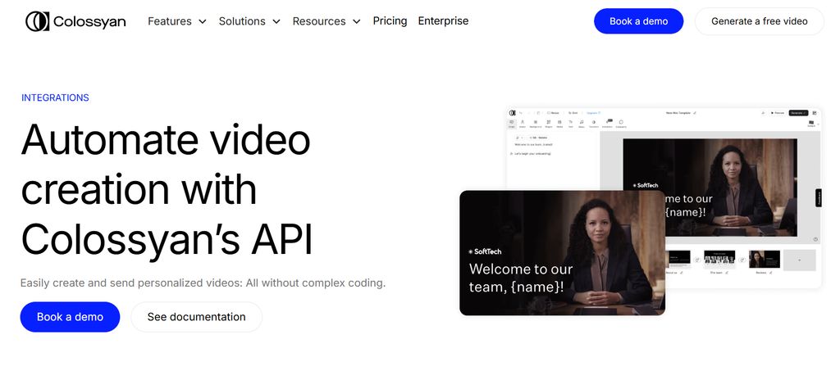Select the Reviews scene thumbnail
The width and height of the screenshot is (840, 371).
point(765,260)
